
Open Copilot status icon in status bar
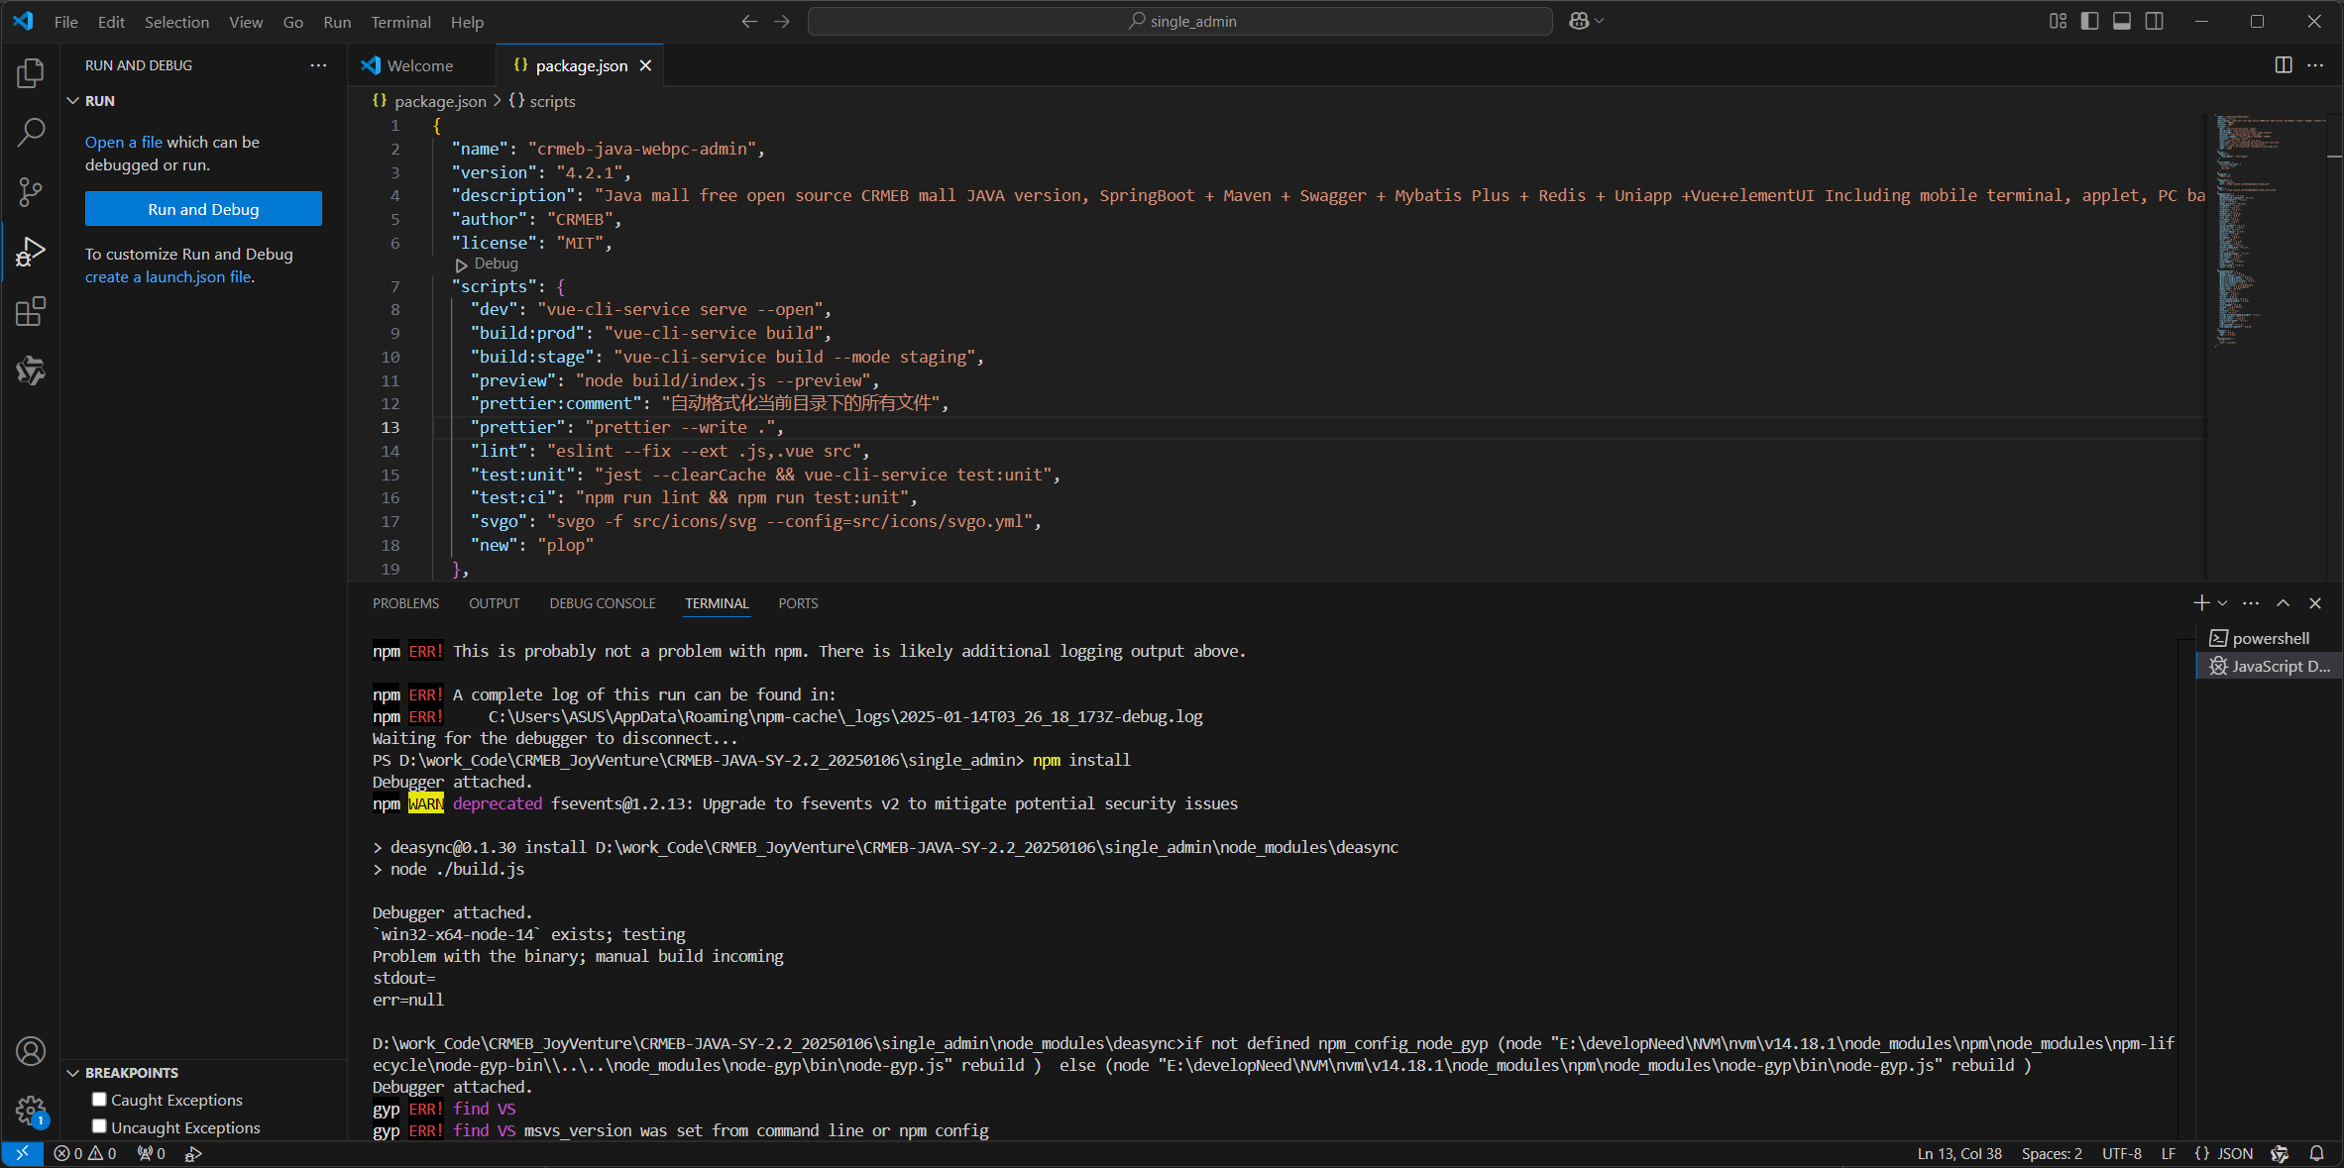[x=2280, y=1154]
